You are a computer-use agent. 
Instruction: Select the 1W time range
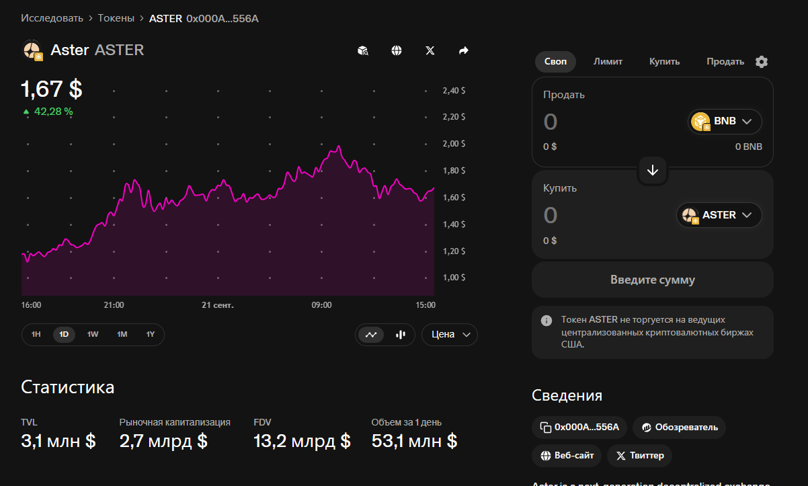(x=93, y=335)
